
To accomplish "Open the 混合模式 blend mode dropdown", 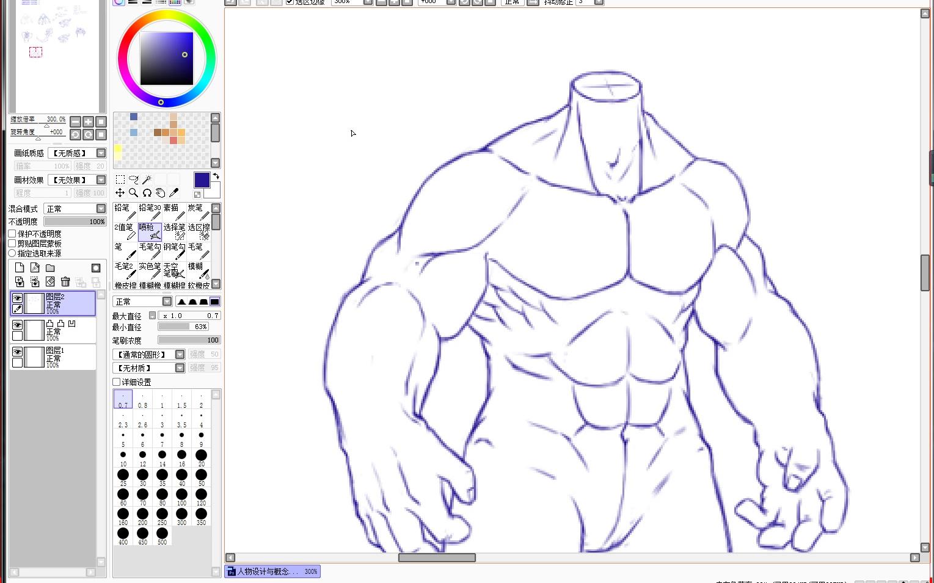I will [101, 209].
